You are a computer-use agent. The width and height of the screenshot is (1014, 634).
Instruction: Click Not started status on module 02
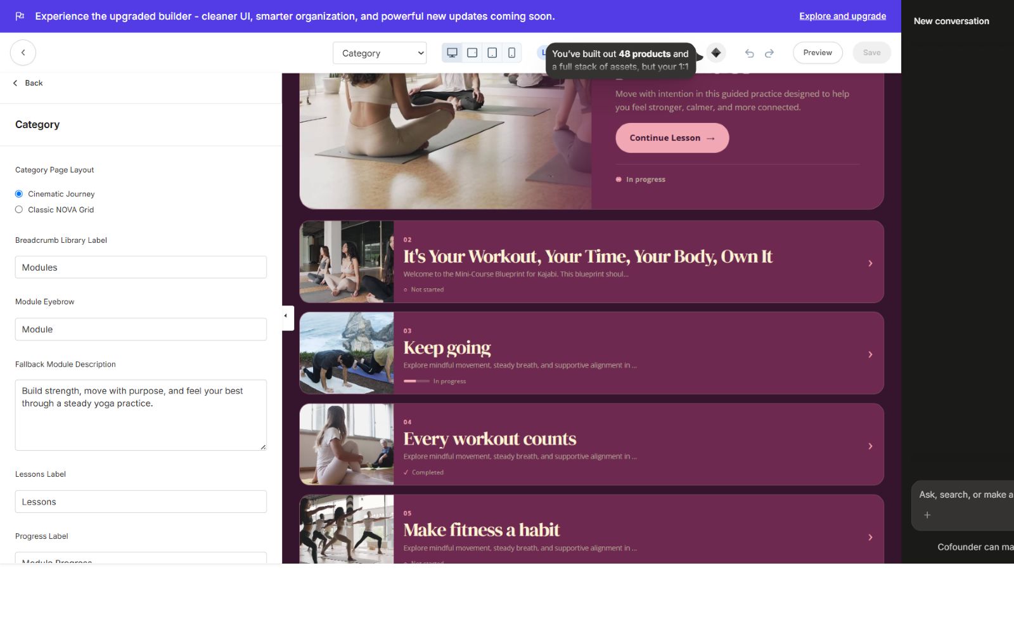coord(424,290)
